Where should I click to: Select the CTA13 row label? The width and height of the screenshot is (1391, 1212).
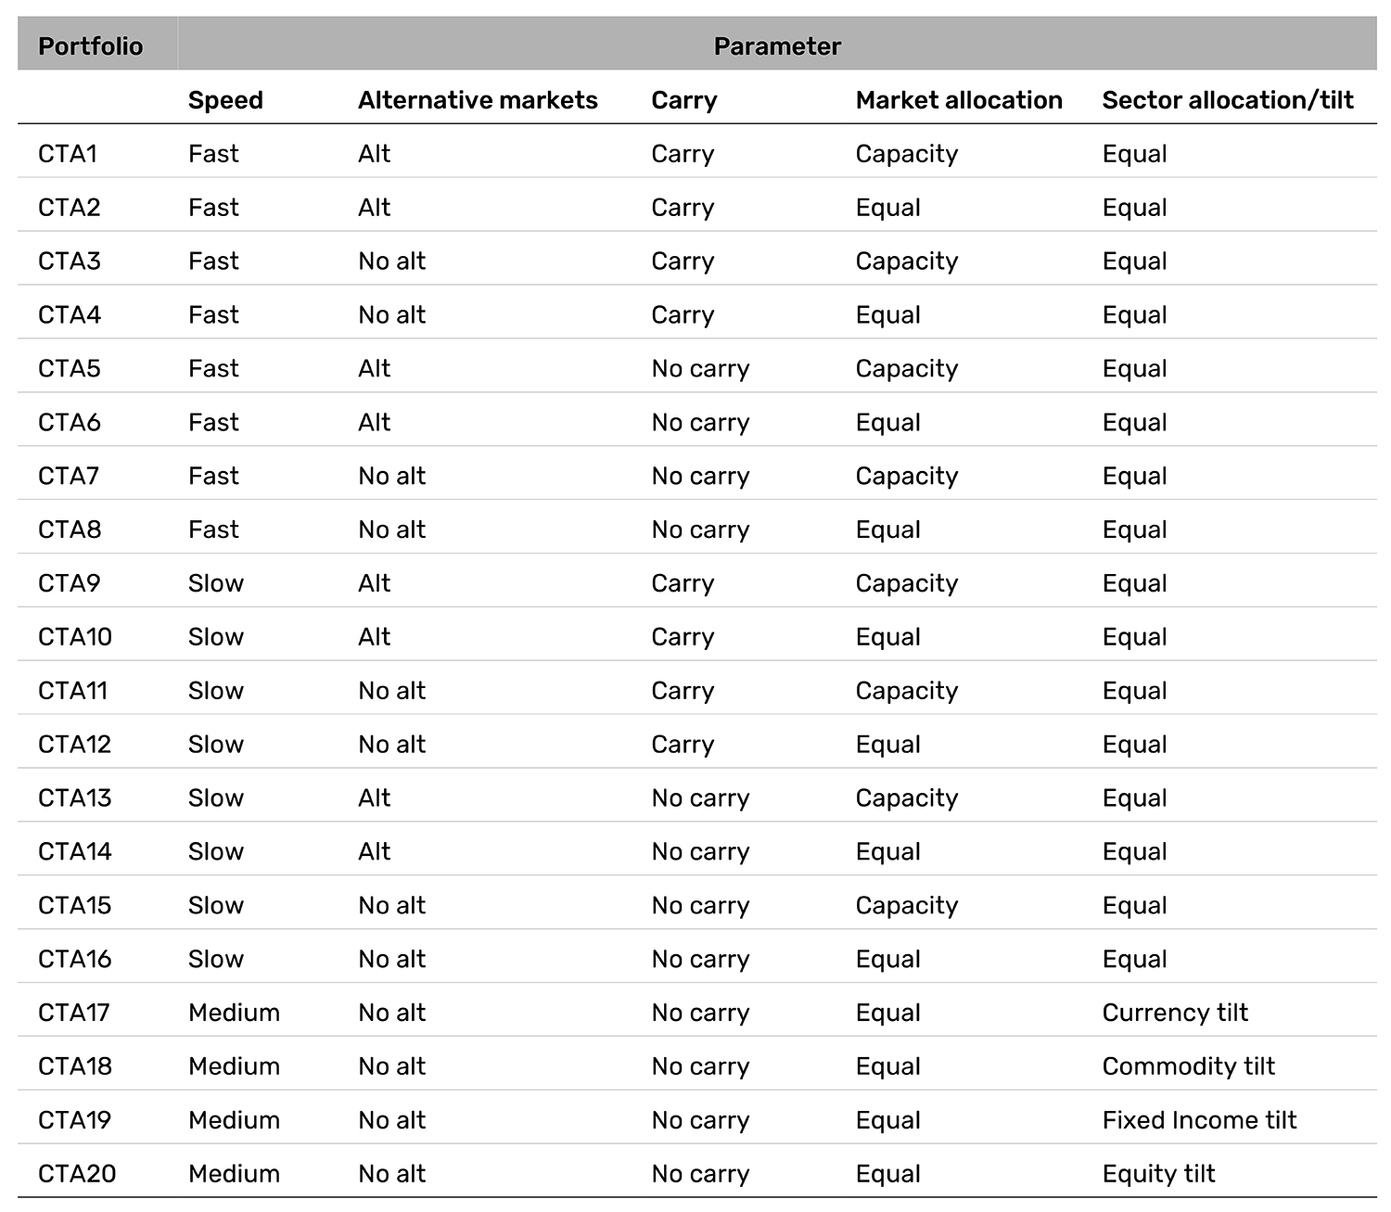[74, 798]
